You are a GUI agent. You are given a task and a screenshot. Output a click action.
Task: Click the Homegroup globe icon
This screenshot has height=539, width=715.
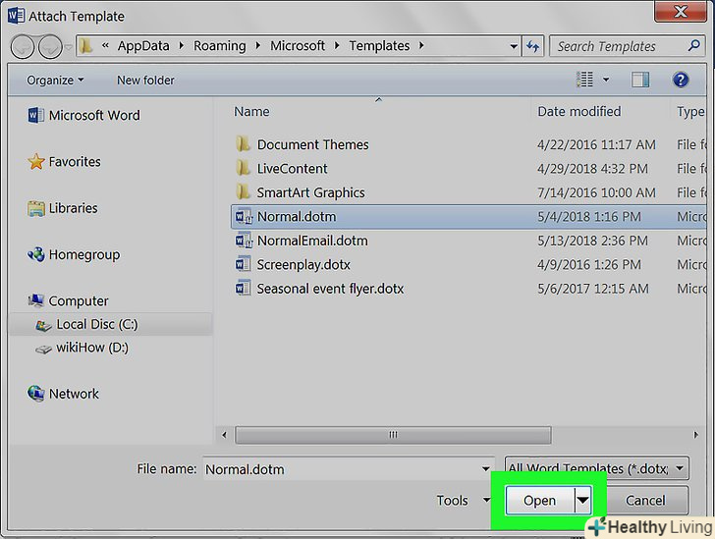pyautogui.click(x=36, y=254)
